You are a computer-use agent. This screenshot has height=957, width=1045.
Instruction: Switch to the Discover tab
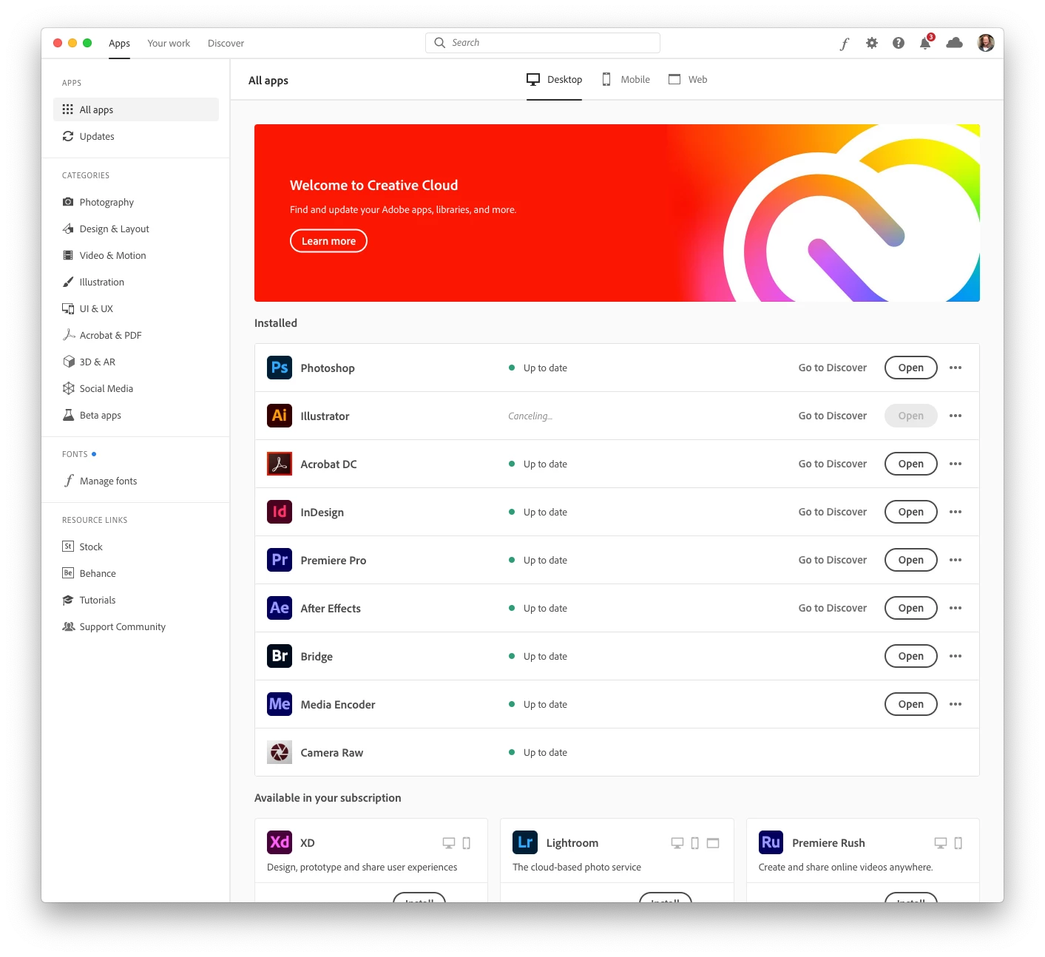point(226,43)
